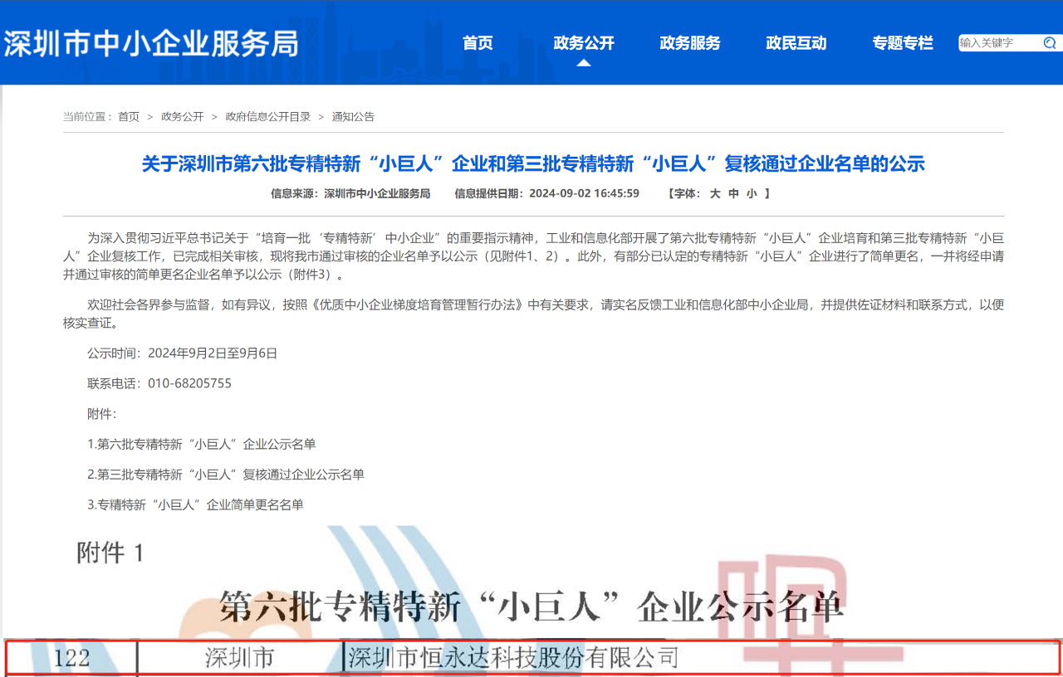
Task: Go to 首页 in the breadcrumb
Action: (x=129, y=117)
